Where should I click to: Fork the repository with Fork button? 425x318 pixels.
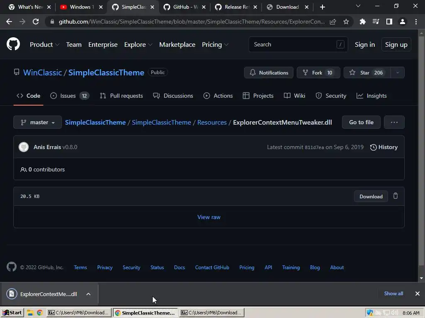tap(318, 72)
